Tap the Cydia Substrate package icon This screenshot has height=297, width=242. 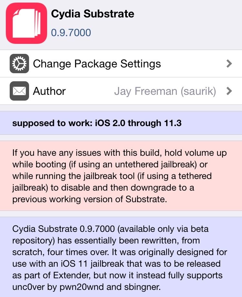point(26,23)
